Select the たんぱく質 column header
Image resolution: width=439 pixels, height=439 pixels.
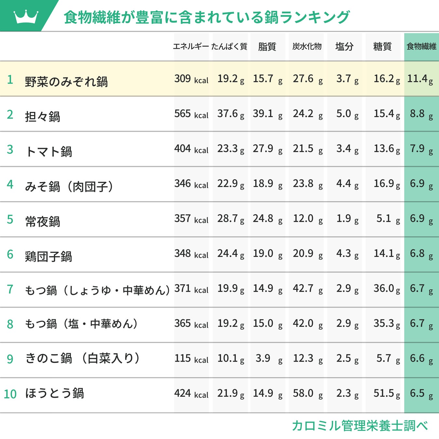pyautogui.click(x=229, y=47)
